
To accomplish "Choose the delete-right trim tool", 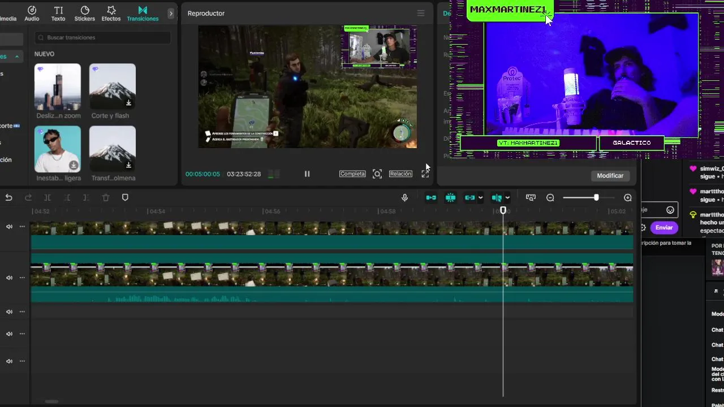I will pos(86,197).
